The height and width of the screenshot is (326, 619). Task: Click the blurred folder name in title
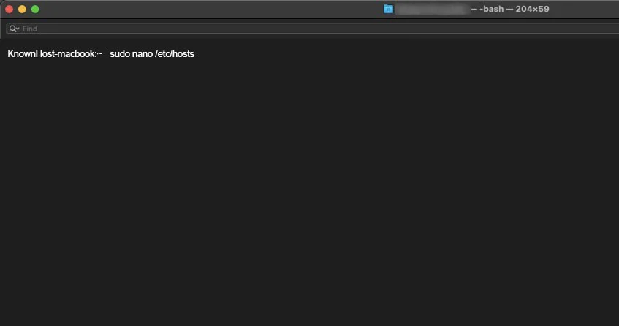point(431,9)
